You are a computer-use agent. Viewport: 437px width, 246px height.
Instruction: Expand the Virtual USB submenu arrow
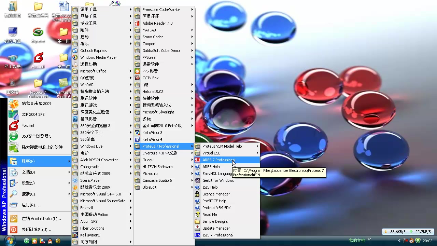click(257, 153)
